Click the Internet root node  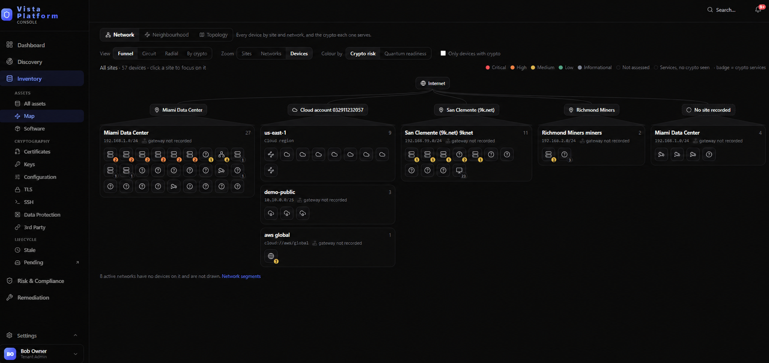pos(432,83)
